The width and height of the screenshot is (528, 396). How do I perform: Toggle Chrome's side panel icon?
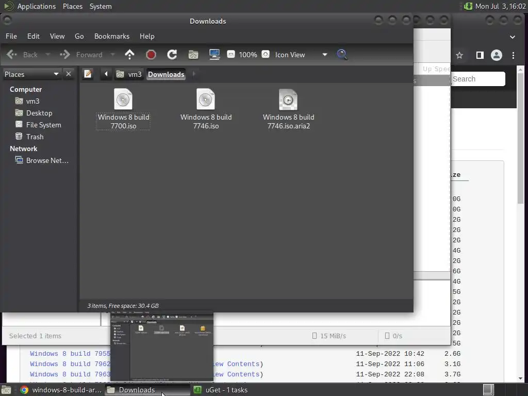[480, 55]
